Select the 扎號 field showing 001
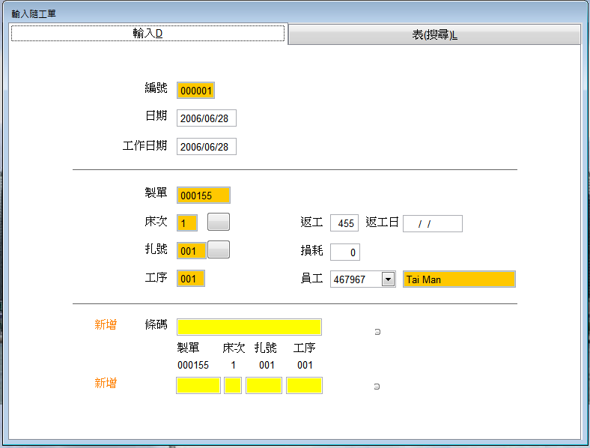Viewport: 590px width, 448px height. coord(192,251)
